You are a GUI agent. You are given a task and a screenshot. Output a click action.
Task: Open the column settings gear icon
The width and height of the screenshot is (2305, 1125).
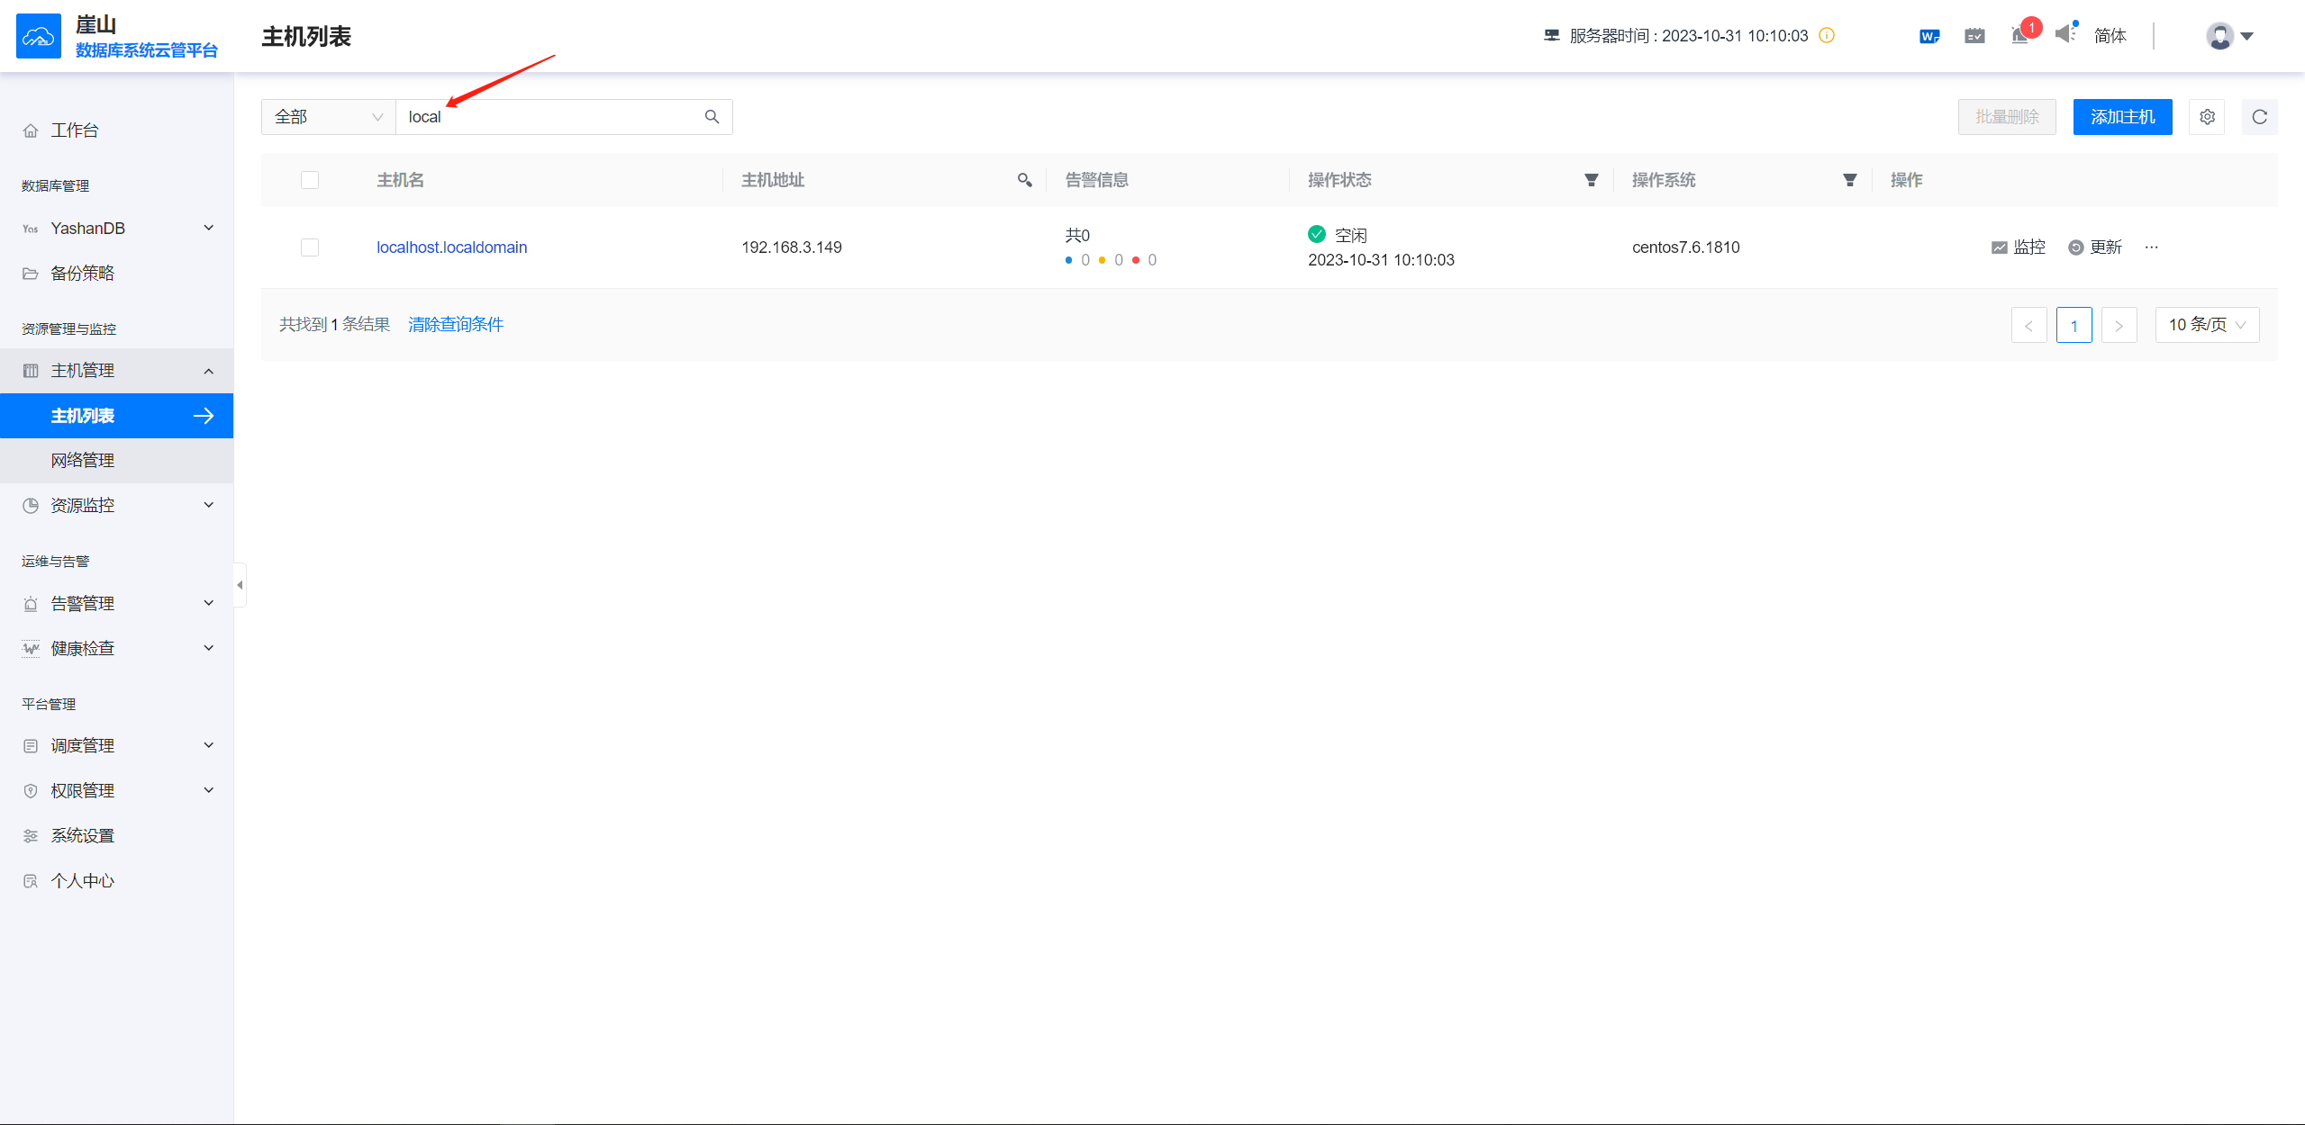point(2207,117)
